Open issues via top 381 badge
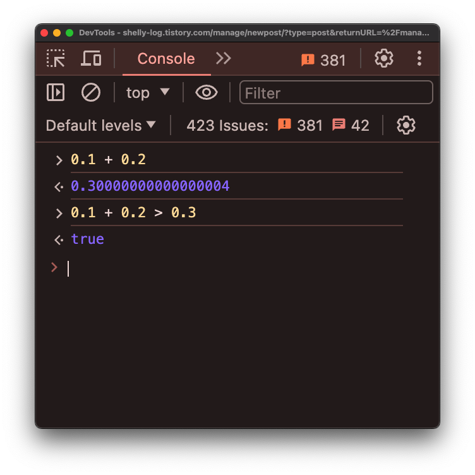Screen dimensions: 475x475 [x=323, y=60]
